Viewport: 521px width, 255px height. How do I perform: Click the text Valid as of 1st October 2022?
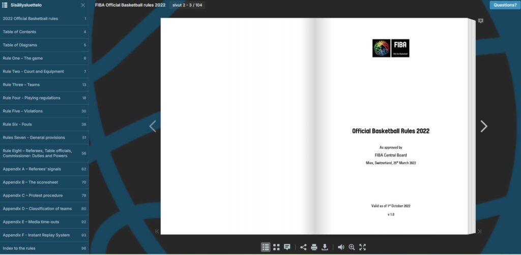(x=391, y=206)
